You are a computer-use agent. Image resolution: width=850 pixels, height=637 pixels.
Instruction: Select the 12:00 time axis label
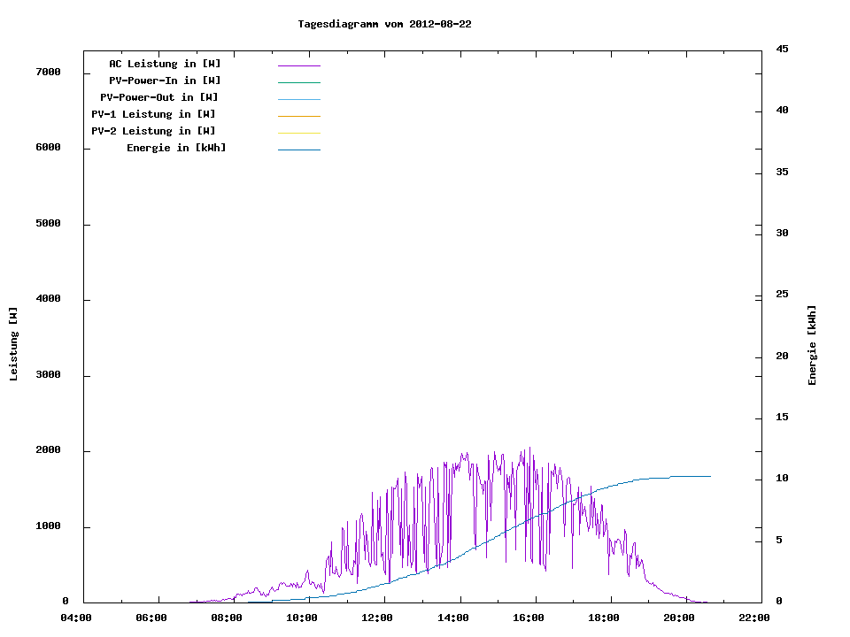(x=377, y=618)
